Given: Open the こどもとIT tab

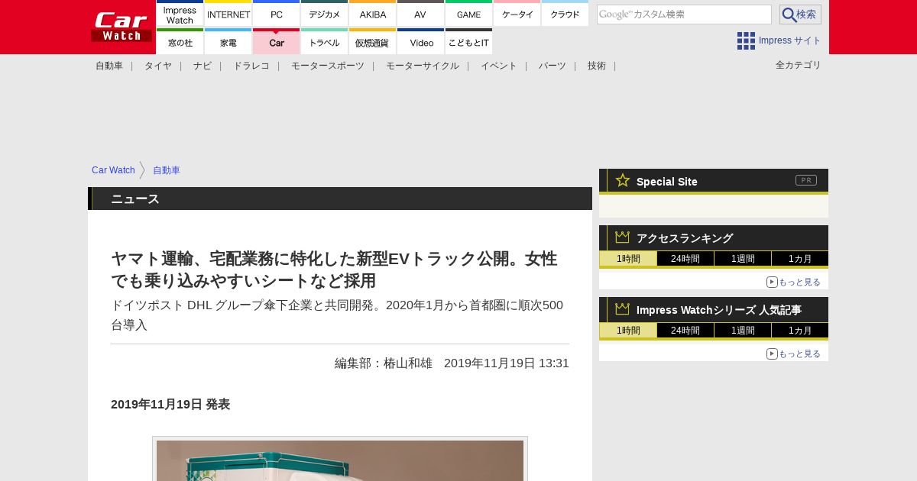Looking at the screenshot, I should coord(469,42).
